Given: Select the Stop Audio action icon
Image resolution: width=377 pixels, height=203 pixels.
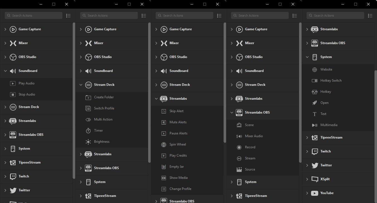Looking at the screenshot, I should point(13,94).
